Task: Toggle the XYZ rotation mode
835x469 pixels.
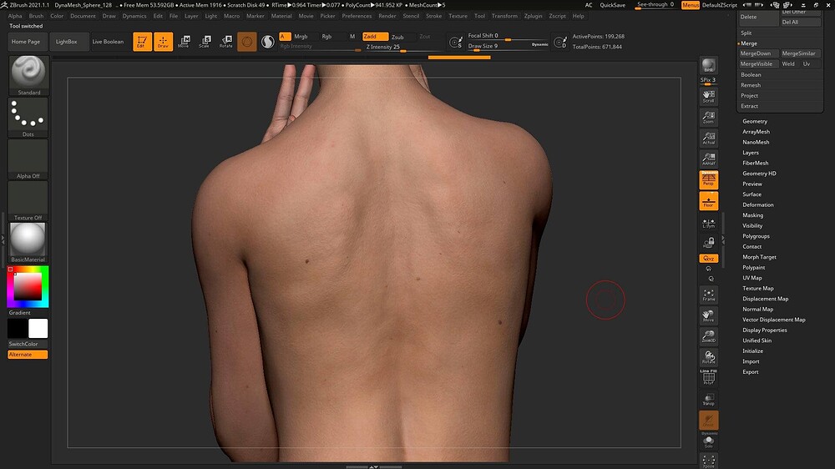Action: point(708,258)
